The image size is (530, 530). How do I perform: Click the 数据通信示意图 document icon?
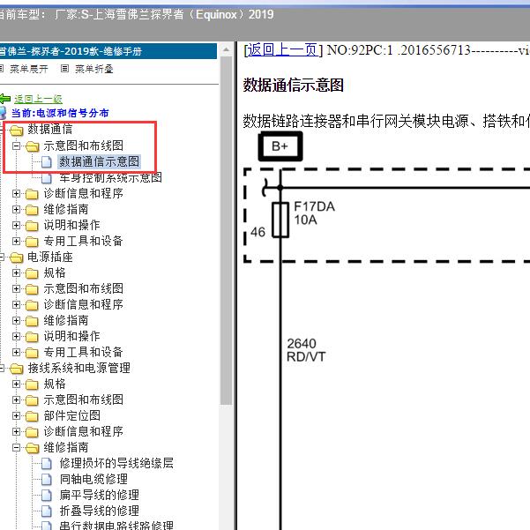tap(47, 162)
